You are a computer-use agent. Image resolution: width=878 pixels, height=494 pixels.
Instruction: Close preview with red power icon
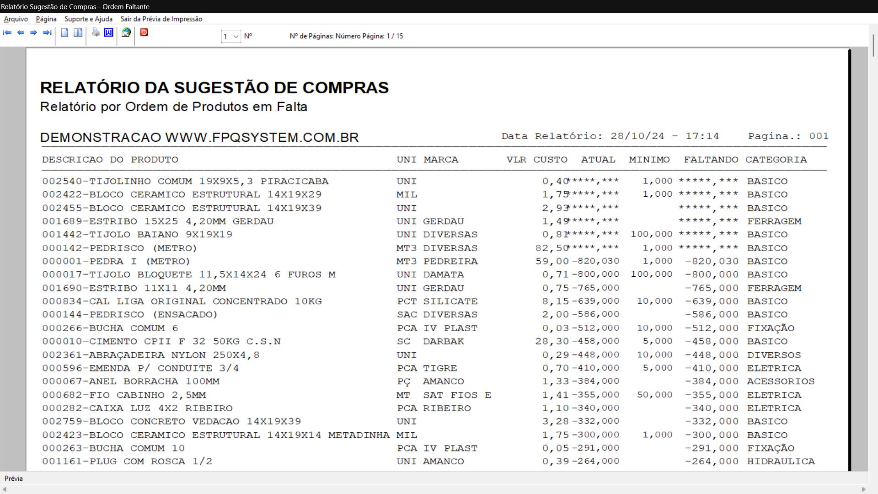point(144,32)
